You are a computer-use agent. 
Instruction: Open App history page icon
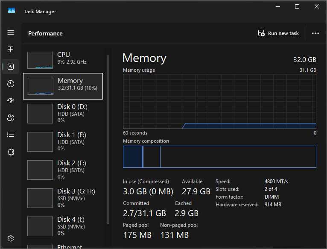click(x=11, y=84)
